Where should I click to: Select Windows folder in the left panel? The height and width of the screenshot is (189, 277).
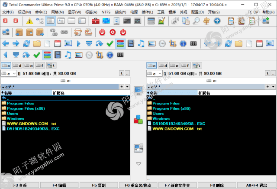tap(16, 119)
